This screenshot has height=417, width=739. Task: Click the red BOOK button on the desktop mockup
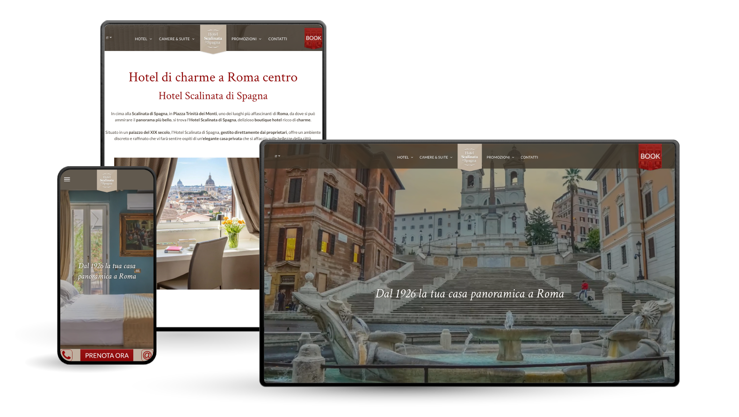[x=650, y=156]
